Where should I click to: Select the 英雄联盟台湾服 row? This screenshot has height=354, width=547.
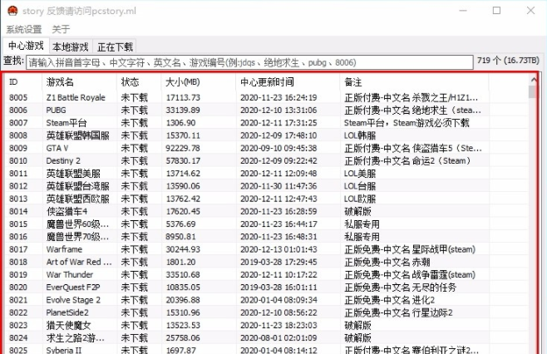[267, 186]
